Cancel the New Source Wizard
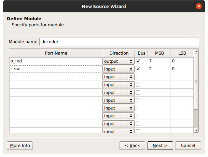Viewport: 208px width, 157px height. pyautogui.click(x=188, y=146)
